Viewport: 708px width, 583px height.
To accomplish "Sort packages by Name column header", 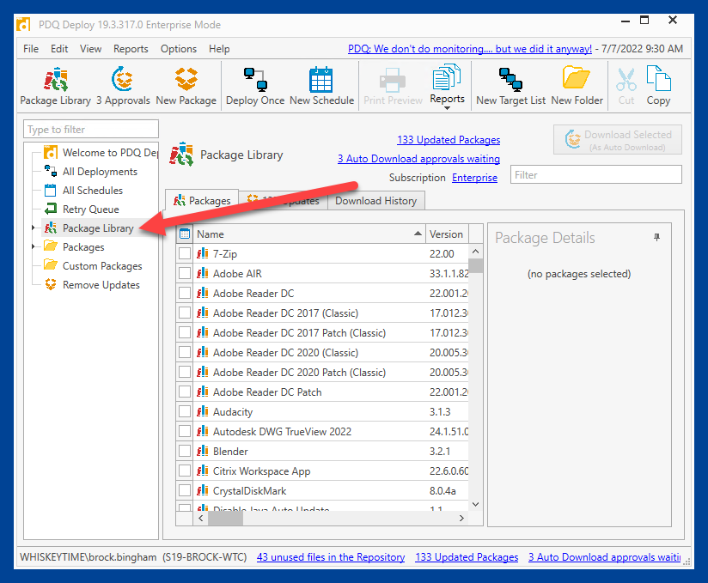I will 308,234.
